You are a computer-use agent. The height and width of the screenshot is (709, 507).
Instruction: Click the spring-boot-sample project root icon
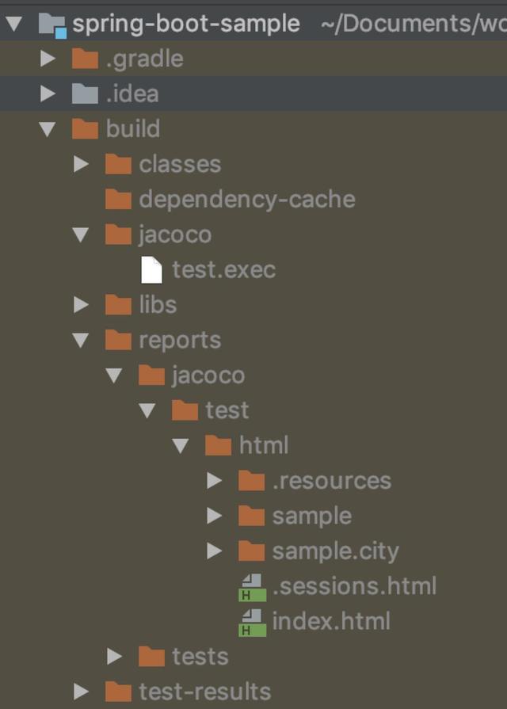48,23
